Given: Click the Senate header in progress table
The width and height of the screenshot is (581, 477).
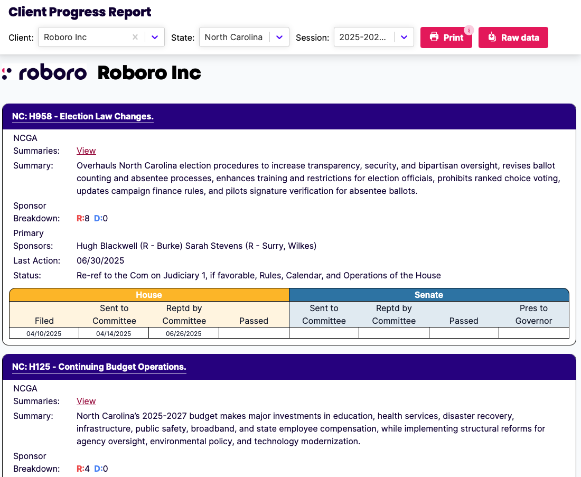Looking at the screenshot, I should click(x=429, y=295).
